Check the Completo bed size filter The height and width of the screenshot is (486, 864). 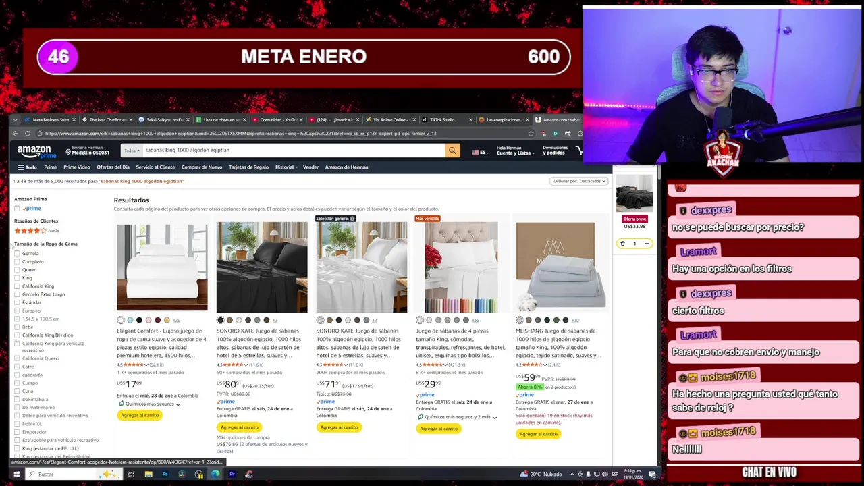(x=17, y=262)
